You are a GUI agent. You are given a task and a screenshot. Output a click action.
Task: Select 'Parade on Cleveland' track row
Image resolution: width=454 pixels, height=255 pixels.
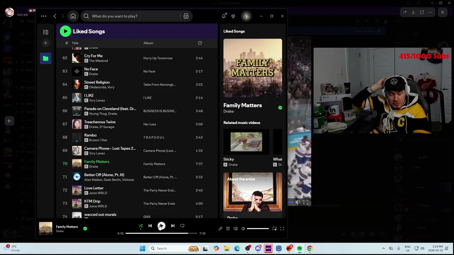pos(137,111)
